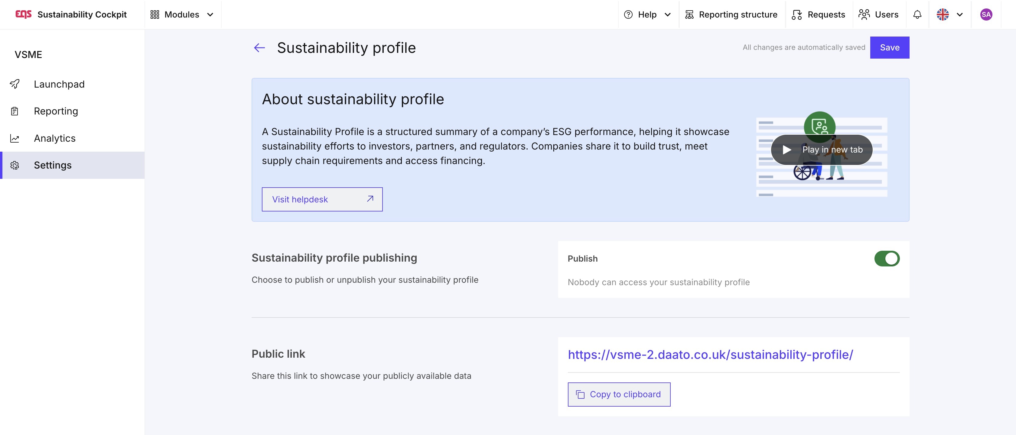This screenshot has width=1016, height=435.
Task: Open the Help dropdown menu
Action: tap(647, 14)
